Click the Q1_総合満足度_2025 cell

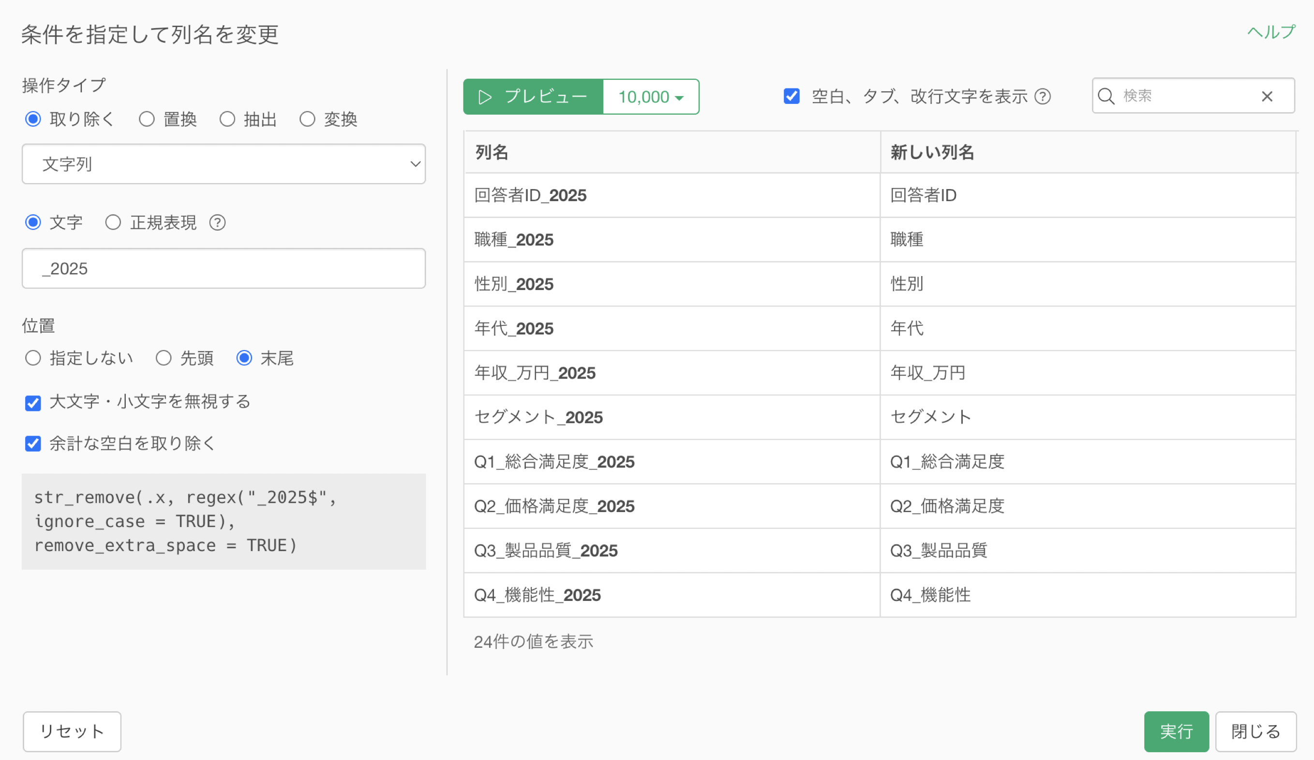point(672,462)
